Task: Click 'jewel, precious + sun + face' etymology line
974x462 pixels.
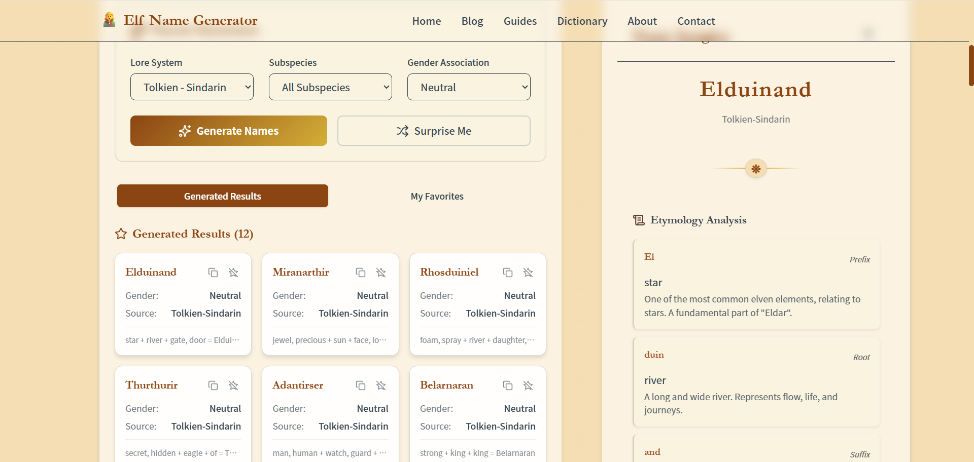Action: point(330,340)
